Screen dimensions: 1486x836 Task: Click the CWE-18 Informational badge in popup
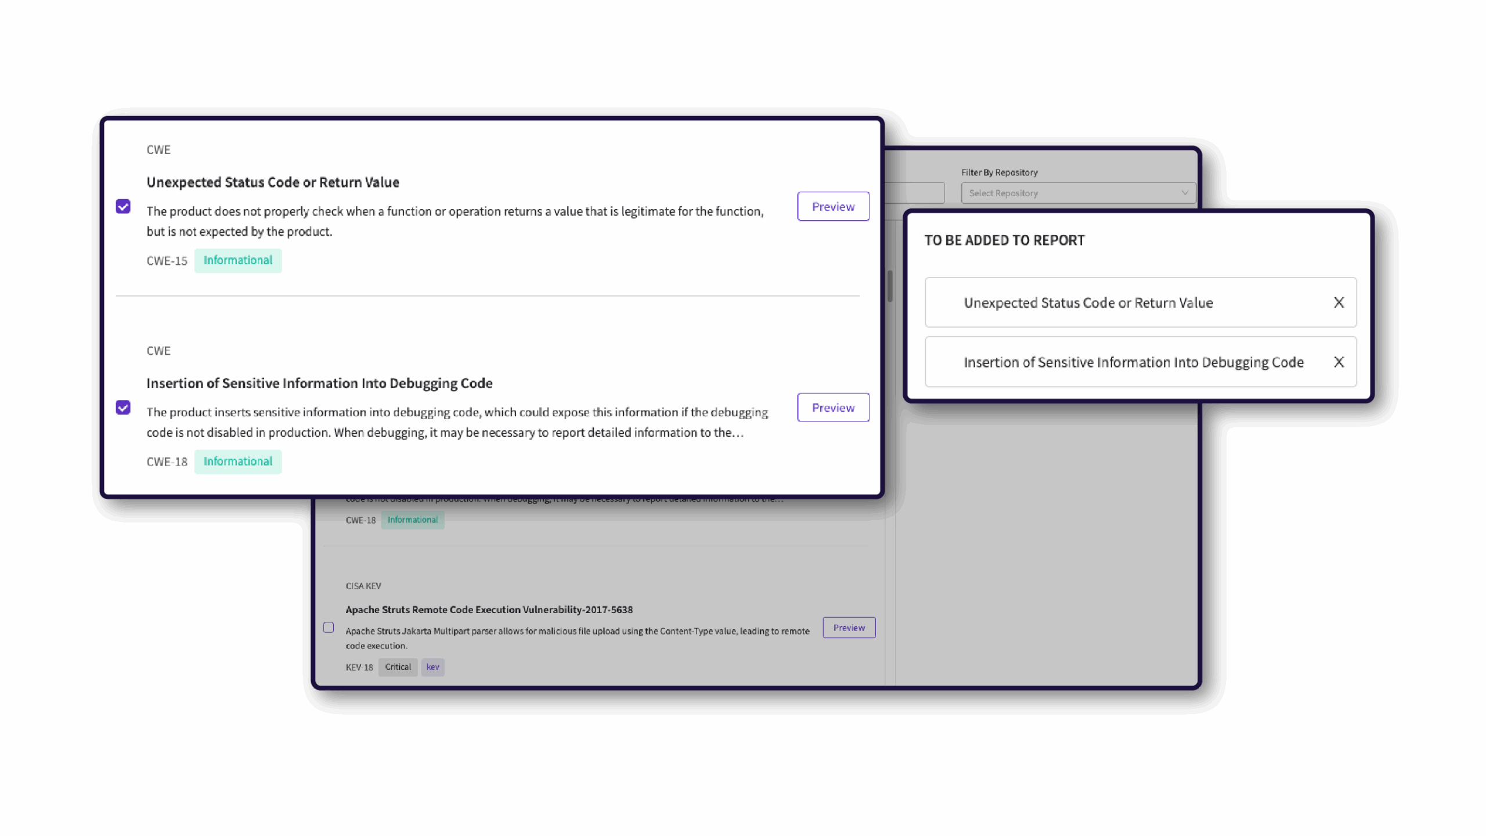(x=237, y=462)
